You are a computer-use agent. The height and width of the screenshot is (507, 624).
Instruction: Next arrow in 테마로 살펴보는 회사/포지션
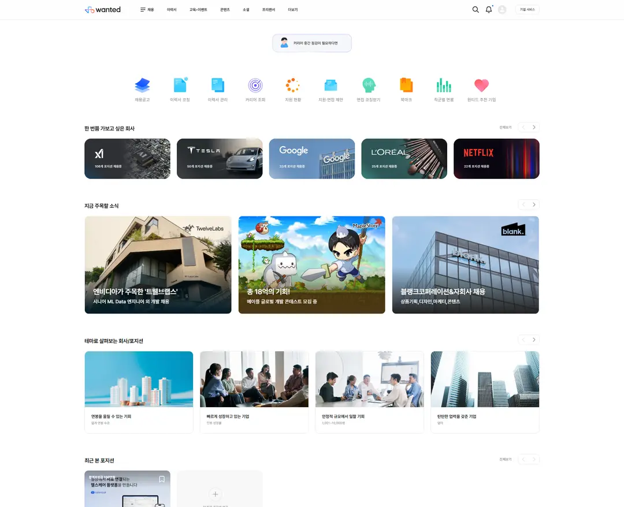(534, 340)
